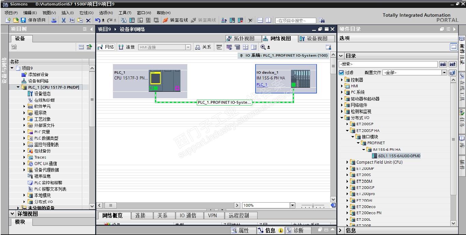The width and height of the screenshot is (466, 235).
Task: Open the 项目(P) menu
Action: [x=11, y=13]
